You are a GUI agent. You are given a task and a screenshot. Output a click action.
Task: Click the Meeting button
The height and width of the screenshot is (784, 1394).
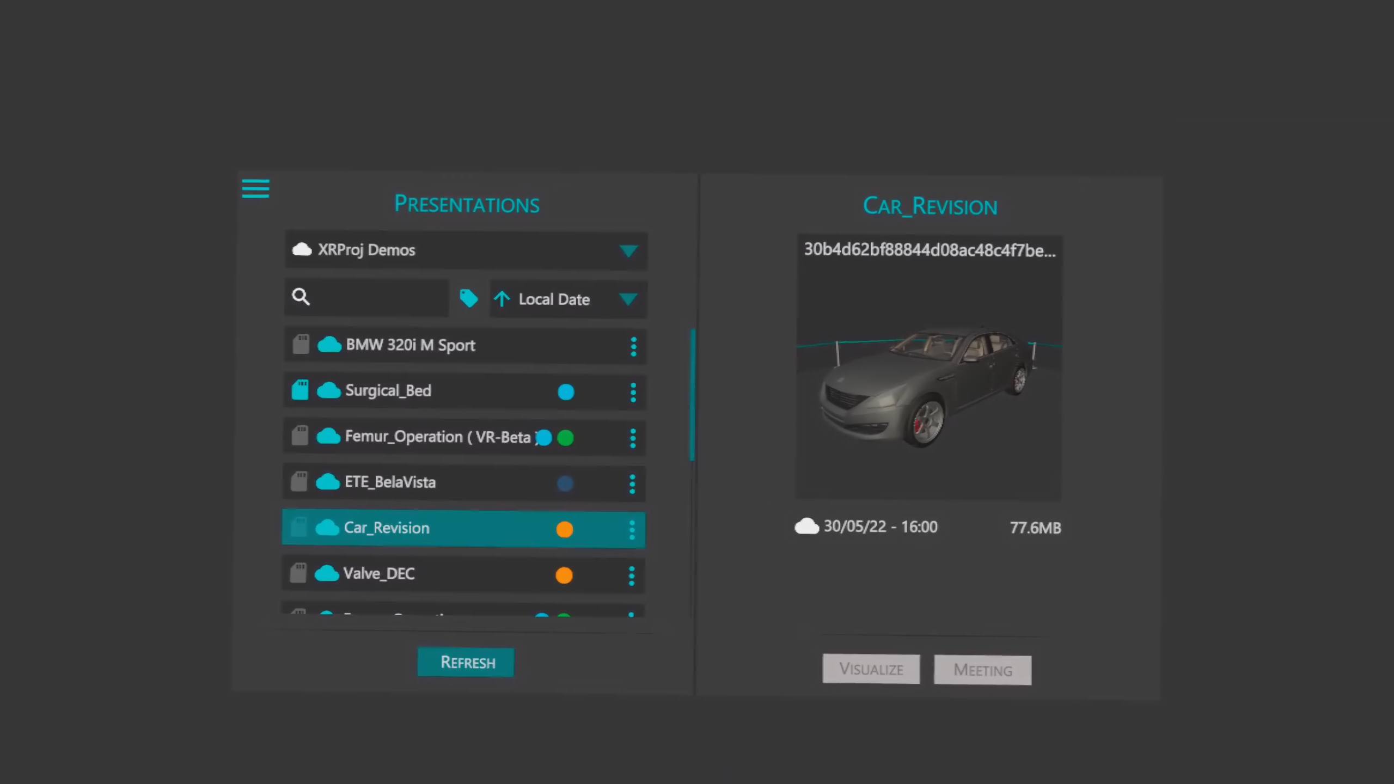(x=982, y=670)
